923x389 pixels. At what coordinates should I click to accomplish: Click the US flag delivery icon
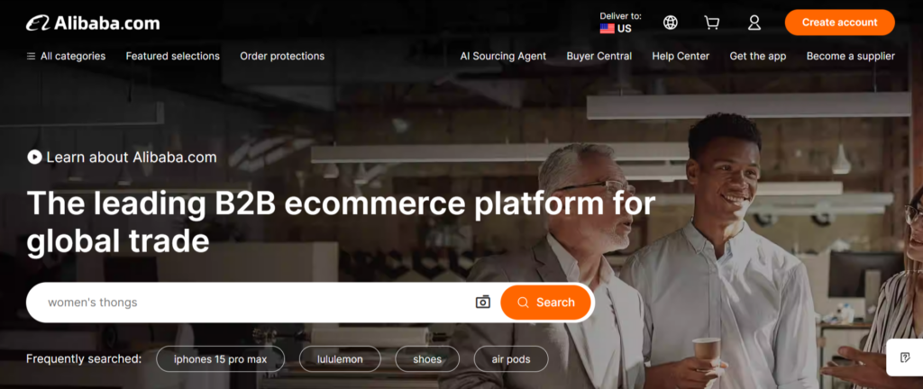click(x=607, y=28)
